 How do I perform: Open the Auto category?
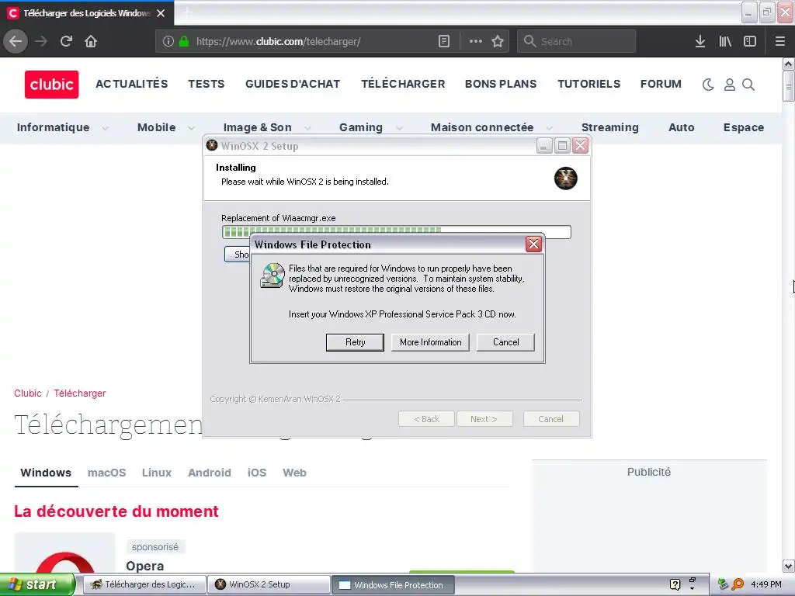click(x=682, y=127)
